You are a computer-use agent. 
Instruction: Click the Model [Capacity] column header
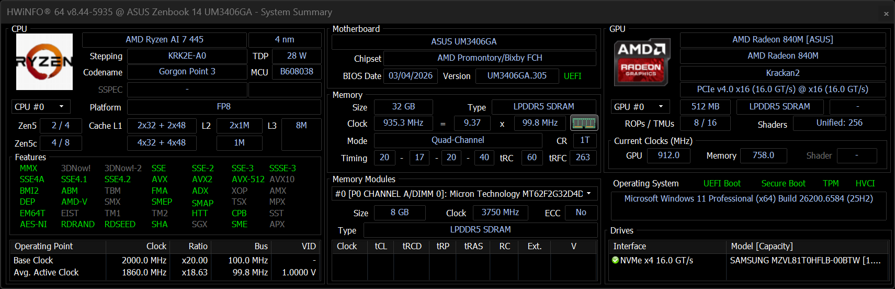(x=807, y=246)
